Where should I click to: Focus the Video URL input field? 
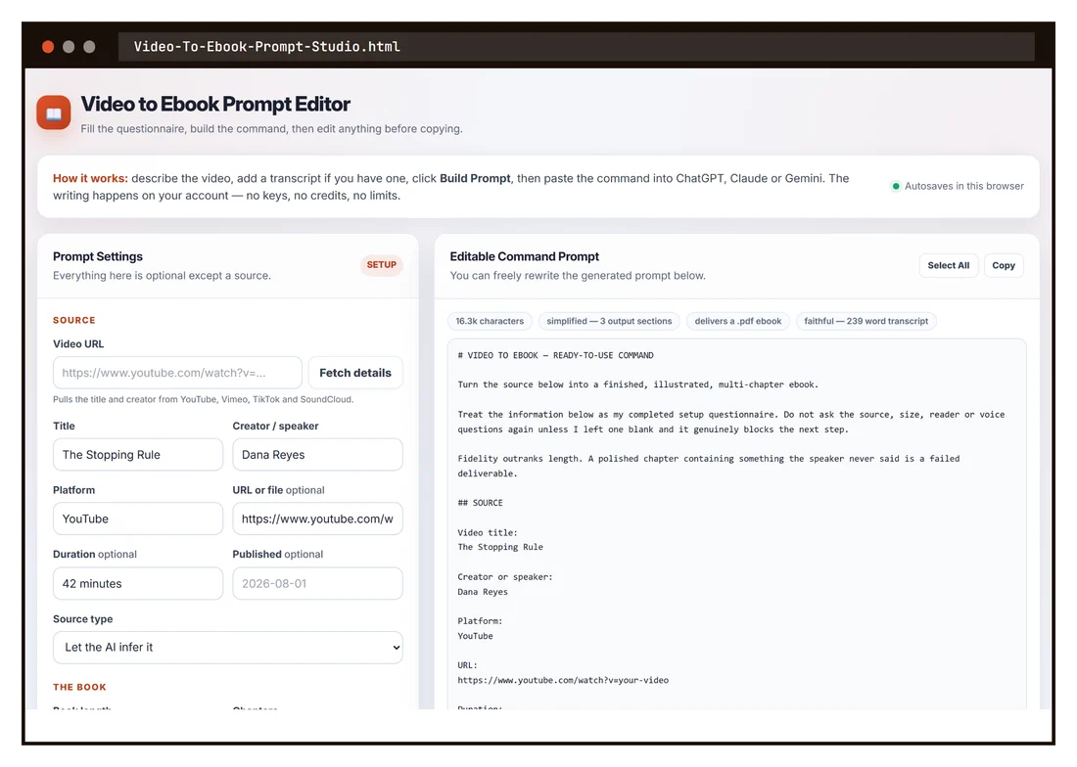177,373
